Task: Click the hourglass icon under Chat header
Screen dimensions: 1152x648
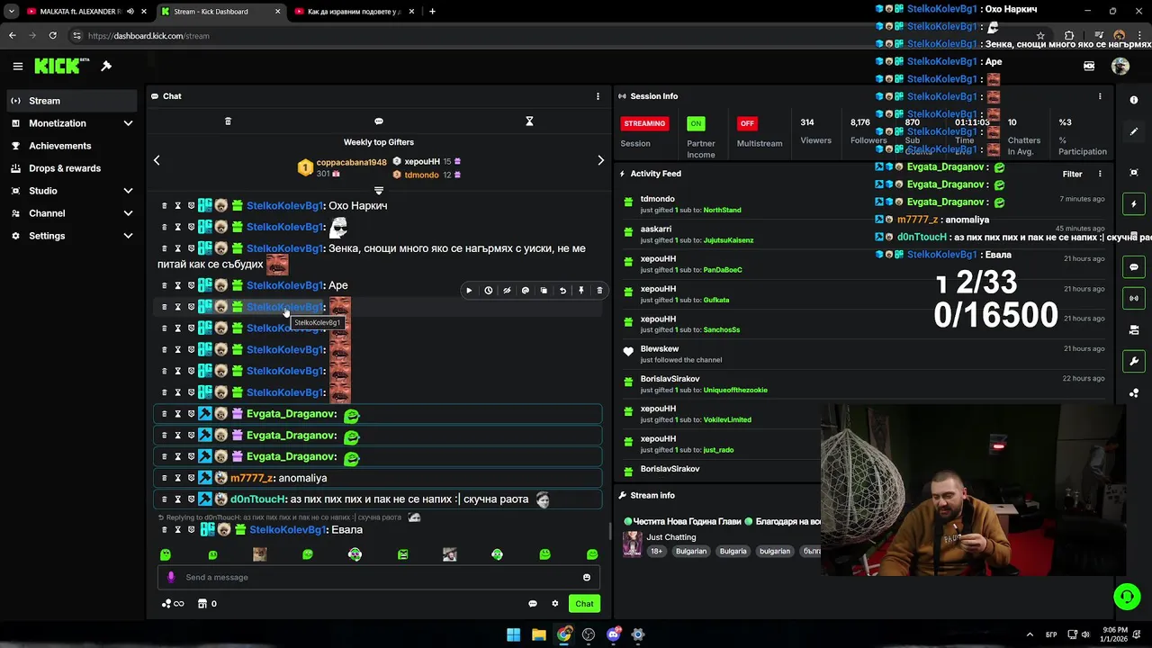Action: pos(529,121)
